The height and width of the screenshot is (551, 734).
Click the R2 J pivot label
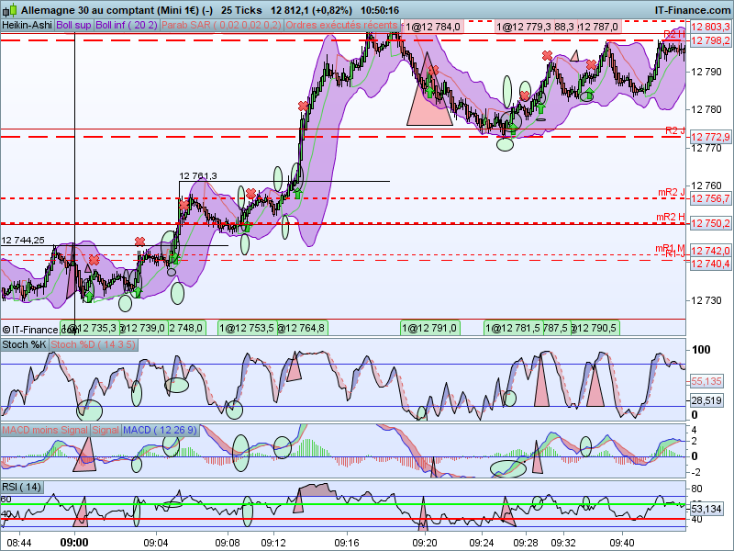coord(675,130)
